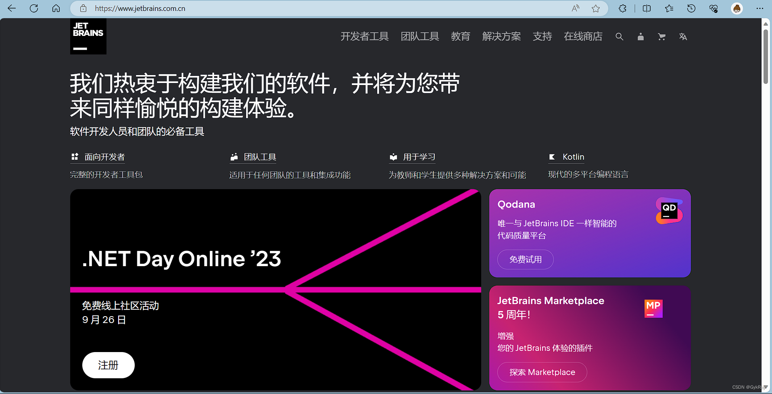
Task: Click the Qodana QD product icon
Action: pos(669,211)
